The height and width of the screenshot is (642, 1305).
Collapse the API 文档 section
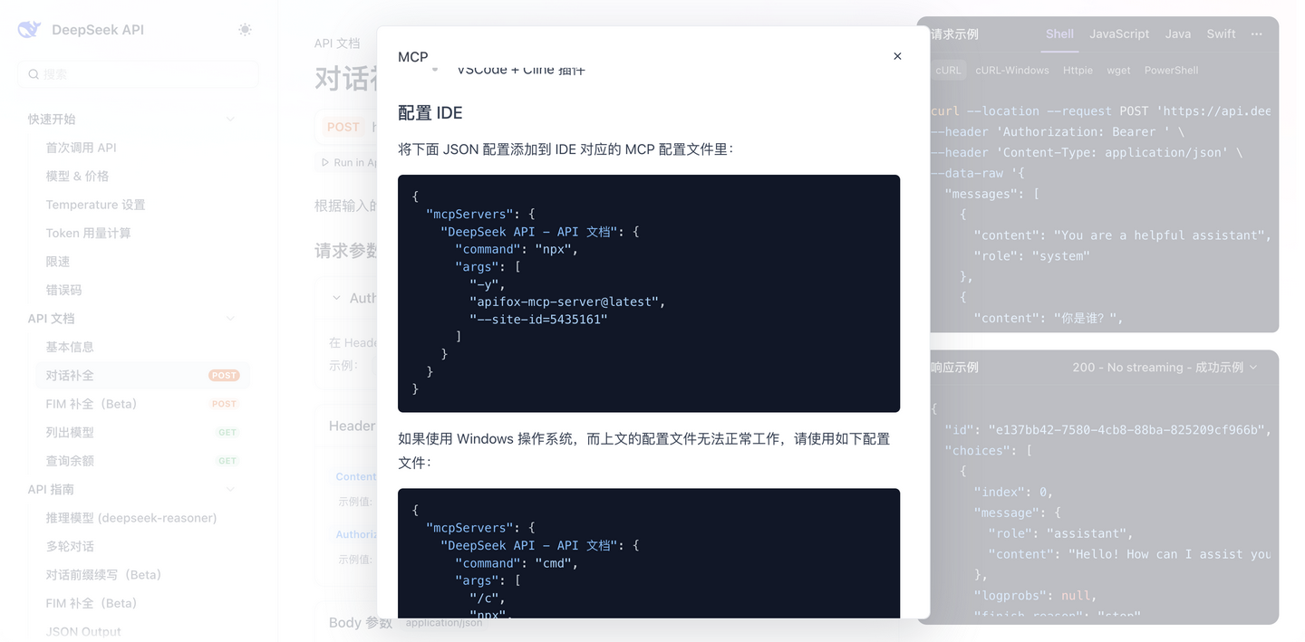point(229,319)
